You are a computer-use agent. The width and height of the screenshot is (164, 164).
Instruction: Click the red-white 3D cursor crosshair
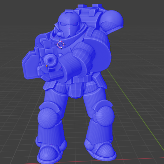coord(61,44)
